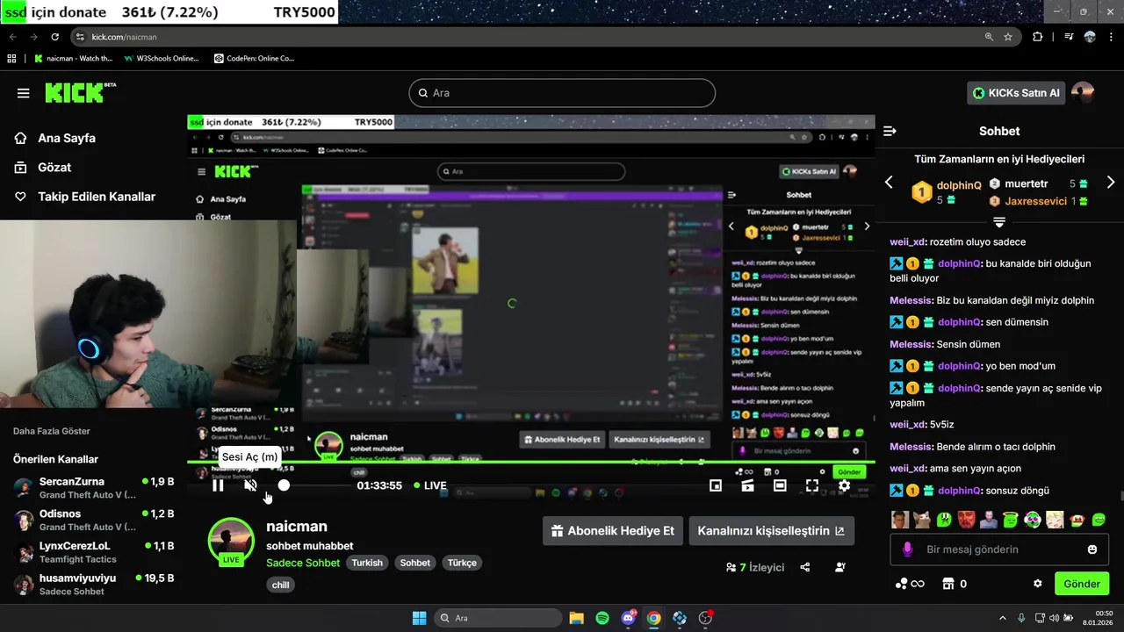Viewport: 1124px width, 632px height.
Task: Open the Kick hamburger sidebar menu
Action: 23,93
